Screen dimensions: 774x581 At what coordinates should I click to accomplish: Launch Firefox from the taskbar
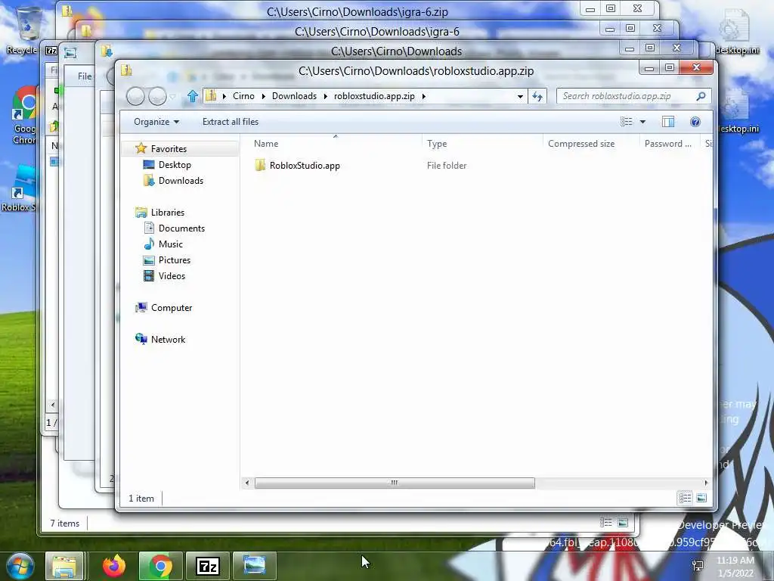(x=114, y=566)
